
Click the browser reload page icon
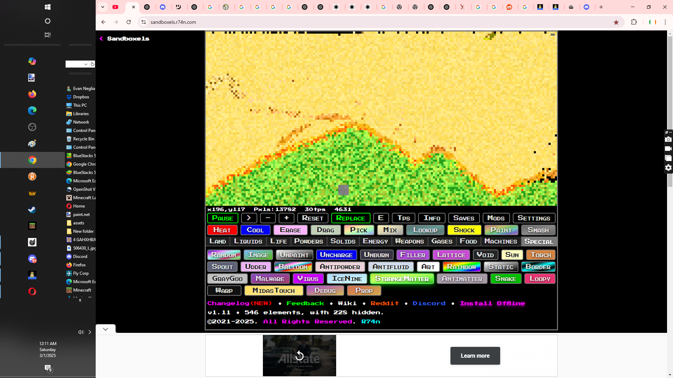coord(129,22)
